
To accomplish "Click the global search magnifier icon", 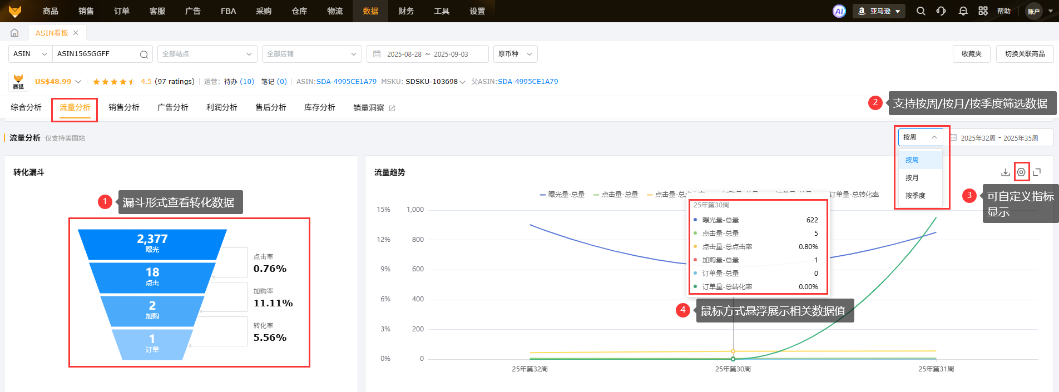I will coord(921,11).
